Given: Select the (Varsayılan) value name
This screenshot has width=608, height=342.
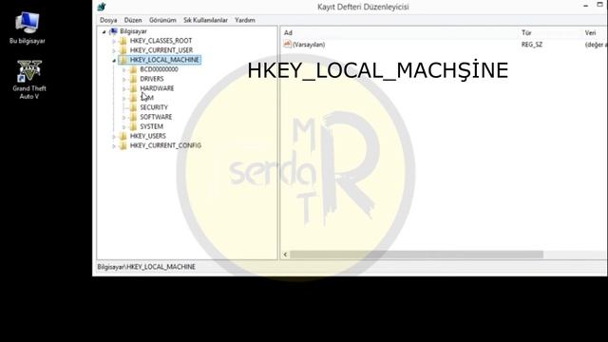Looking at the screenshot, I should pyautogui.click(x=309, y=45).
